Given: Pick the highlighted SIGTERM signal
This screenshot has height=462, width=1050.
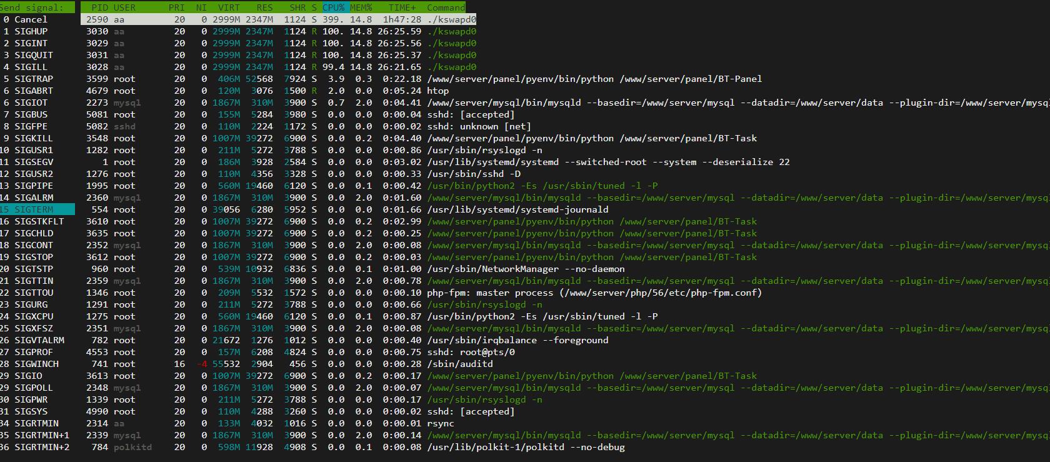Looking at the screenshot, I should point(37,209).
